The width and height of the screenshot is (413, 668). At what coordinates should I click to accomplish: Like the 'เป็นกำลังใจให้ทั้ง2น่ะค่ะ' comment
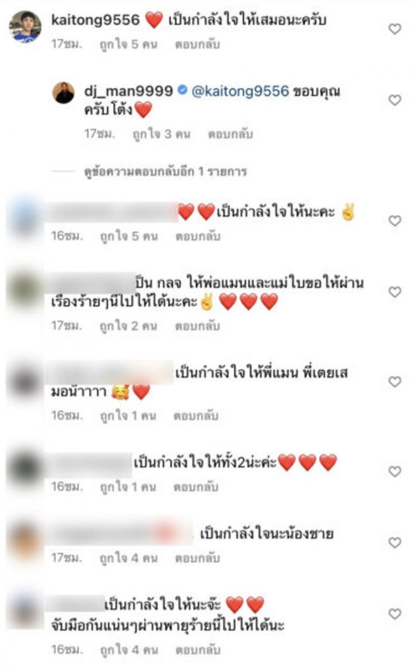pyautogui.click(x=394, y=472)
